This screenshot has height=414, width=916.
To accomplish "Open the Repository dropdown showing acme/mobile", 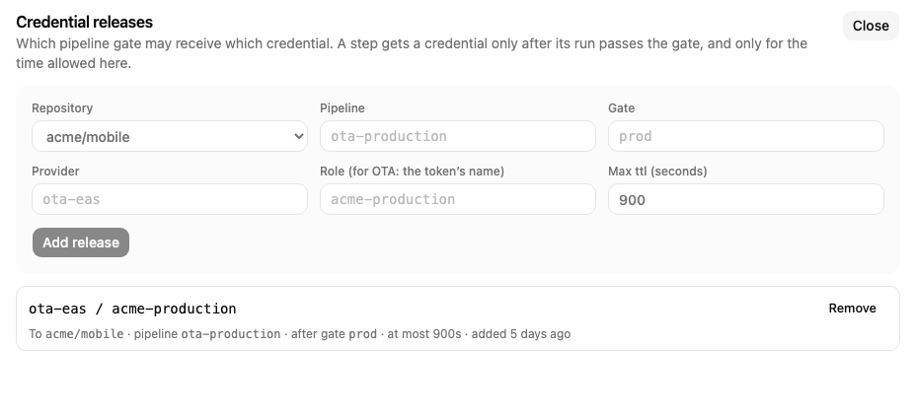I will 170,136.
